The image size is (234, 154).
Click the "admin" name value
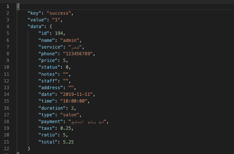[x=69, y=40]
